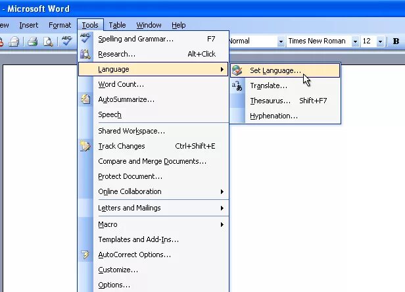Viewport: 405px width, 292px height.
Task: Choose Options... menu item
Action: pos(153,285)
